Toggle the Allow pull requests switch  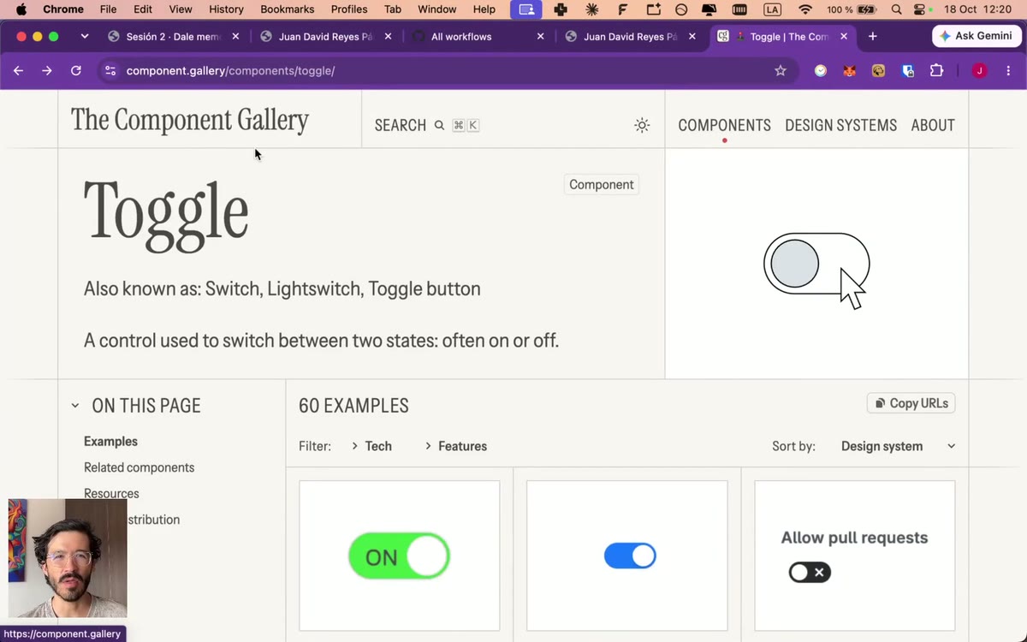point(810,573)
